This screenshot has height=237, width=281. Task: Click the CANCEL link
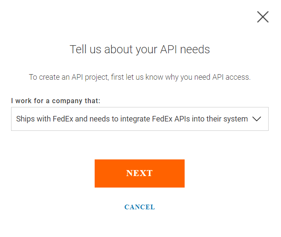click(x=139, y=207)
